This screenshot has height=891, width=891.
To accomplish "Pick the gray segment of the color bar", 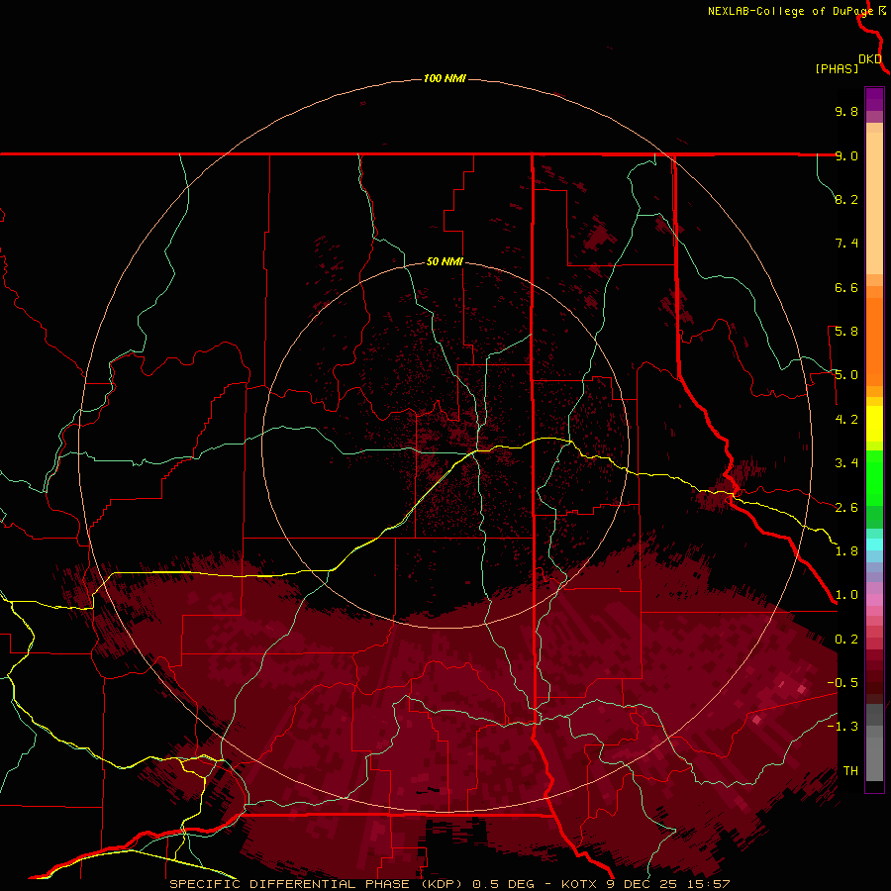I will pos(874,743).
